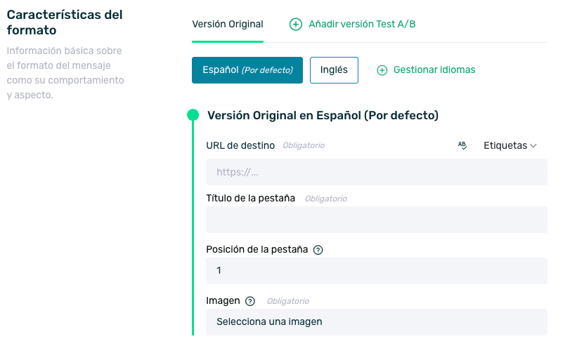The height and width of the screenshot is (346, 584).
Task: Click the AB spell-check icon
Action: tap(462, 145)
